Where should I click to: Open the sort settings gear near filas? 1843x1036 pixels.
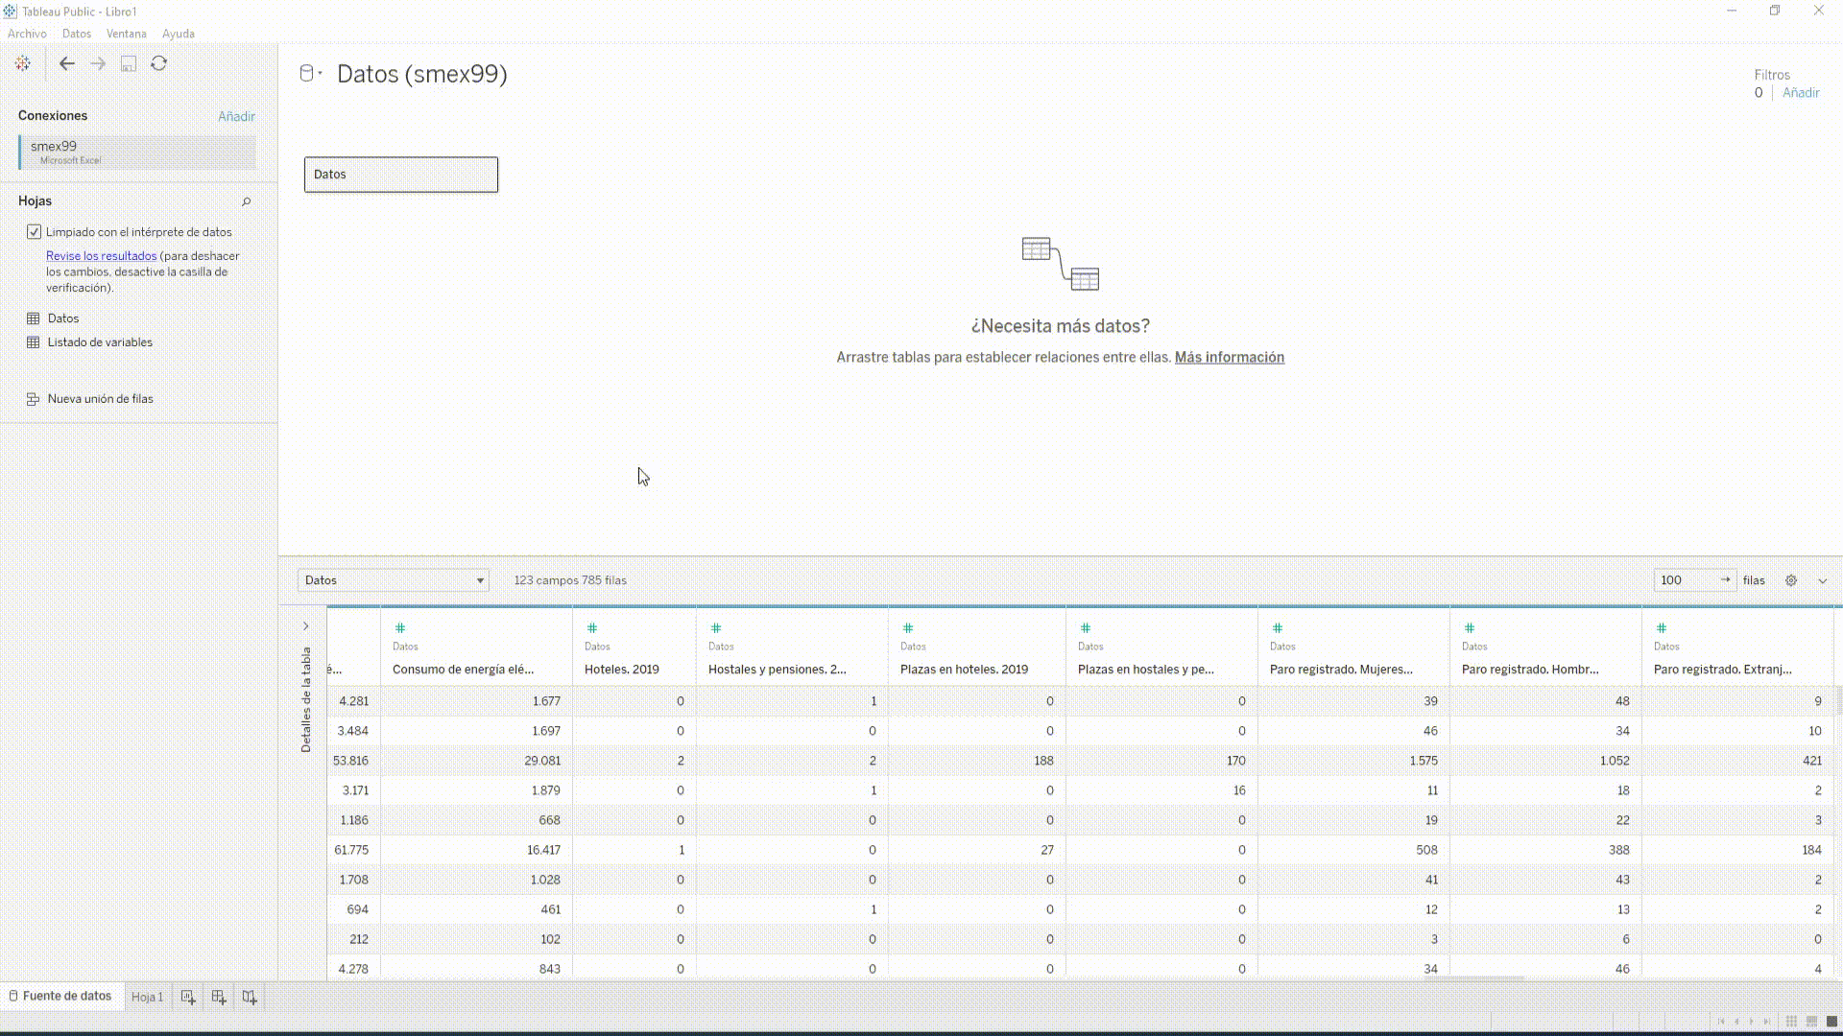1791,580
